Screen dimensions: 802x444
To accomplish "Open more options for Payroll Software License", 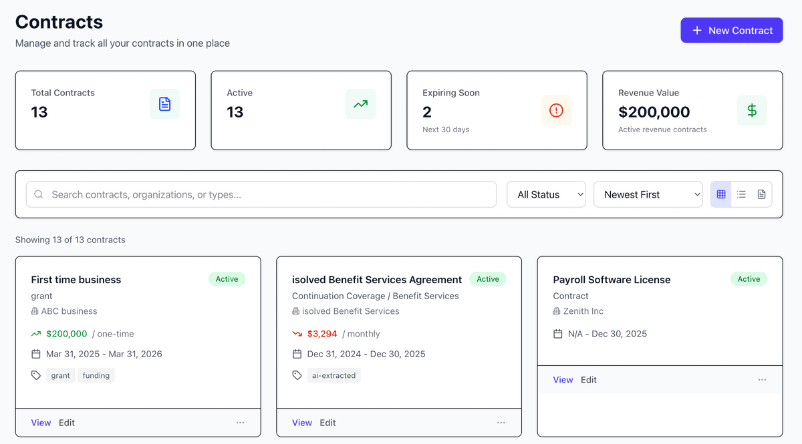I will [762, 380].
